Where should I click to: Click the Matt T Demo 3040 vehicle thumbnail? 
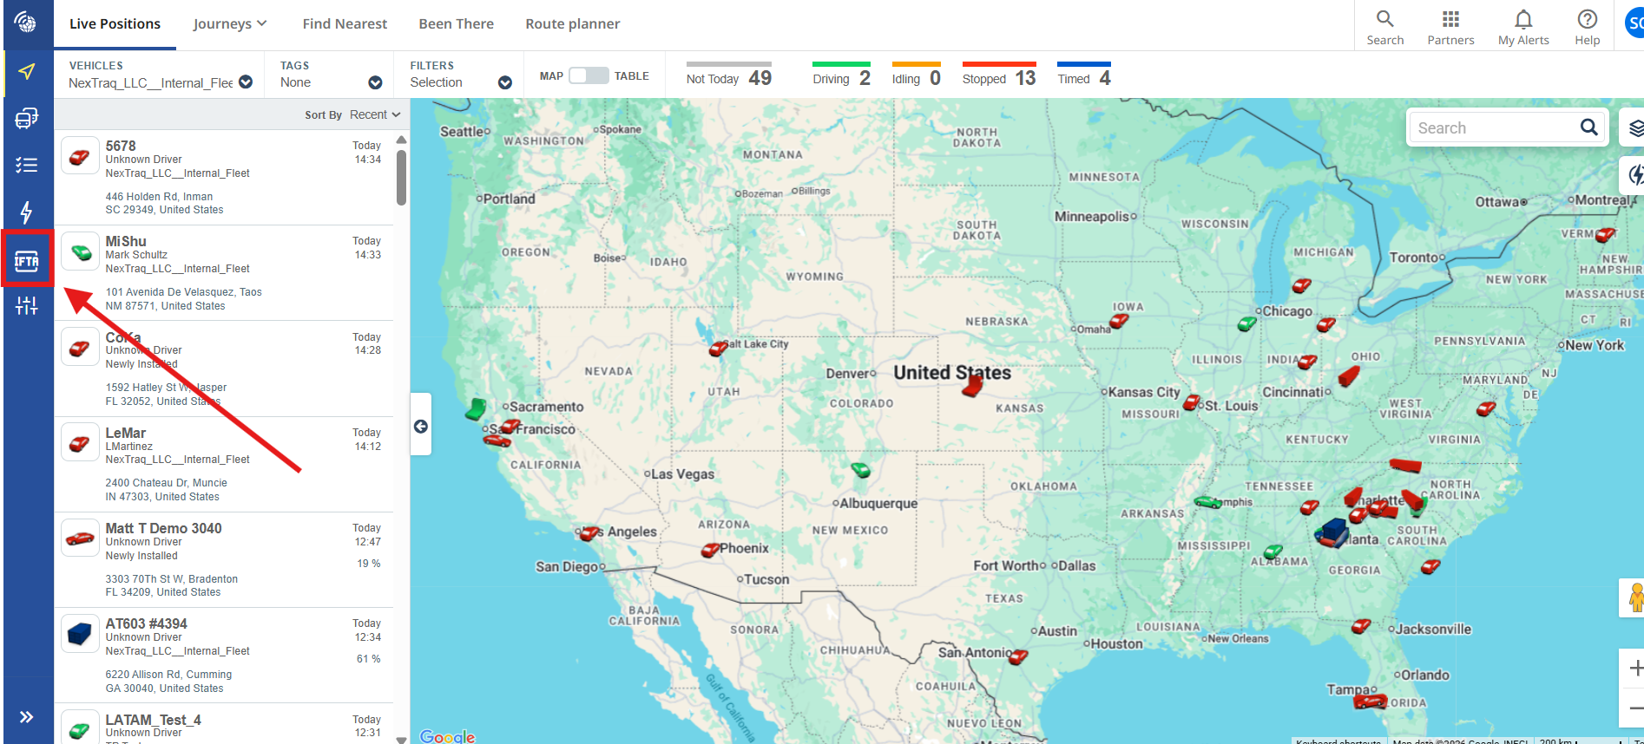[80, 538]
